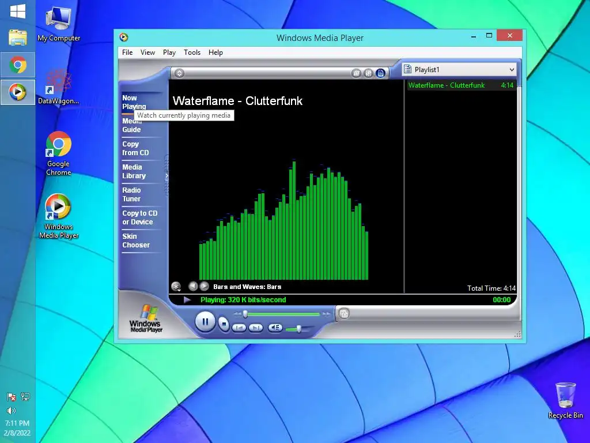Pause playback with the round pause button
The height and width of the screenshot is (443, 590).
tap(205, 322)
